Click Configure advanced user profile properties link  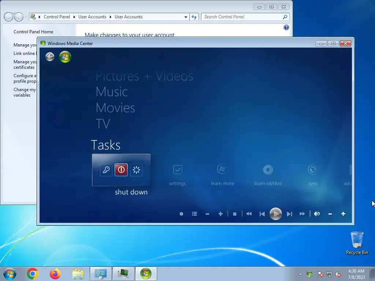pos(25,78)
